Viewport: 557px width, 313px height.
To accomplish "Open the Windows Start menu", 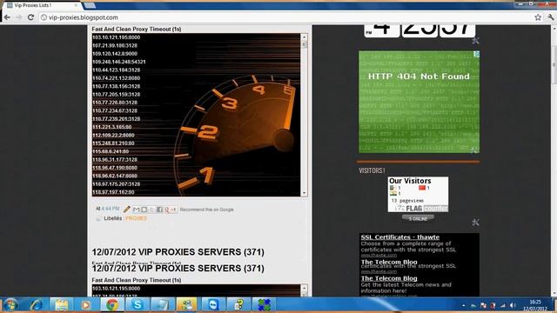I will coord(10,305).
